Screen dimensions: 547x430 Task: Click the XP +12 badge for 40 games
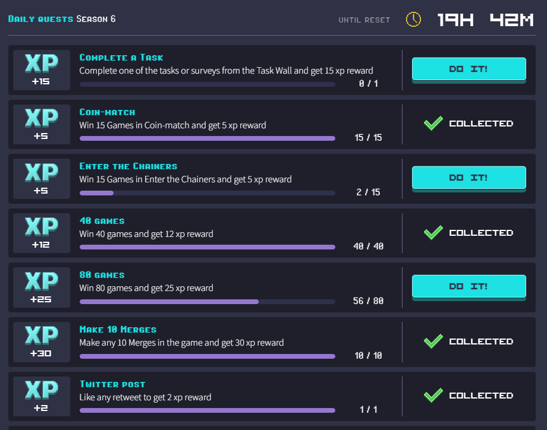42,233
